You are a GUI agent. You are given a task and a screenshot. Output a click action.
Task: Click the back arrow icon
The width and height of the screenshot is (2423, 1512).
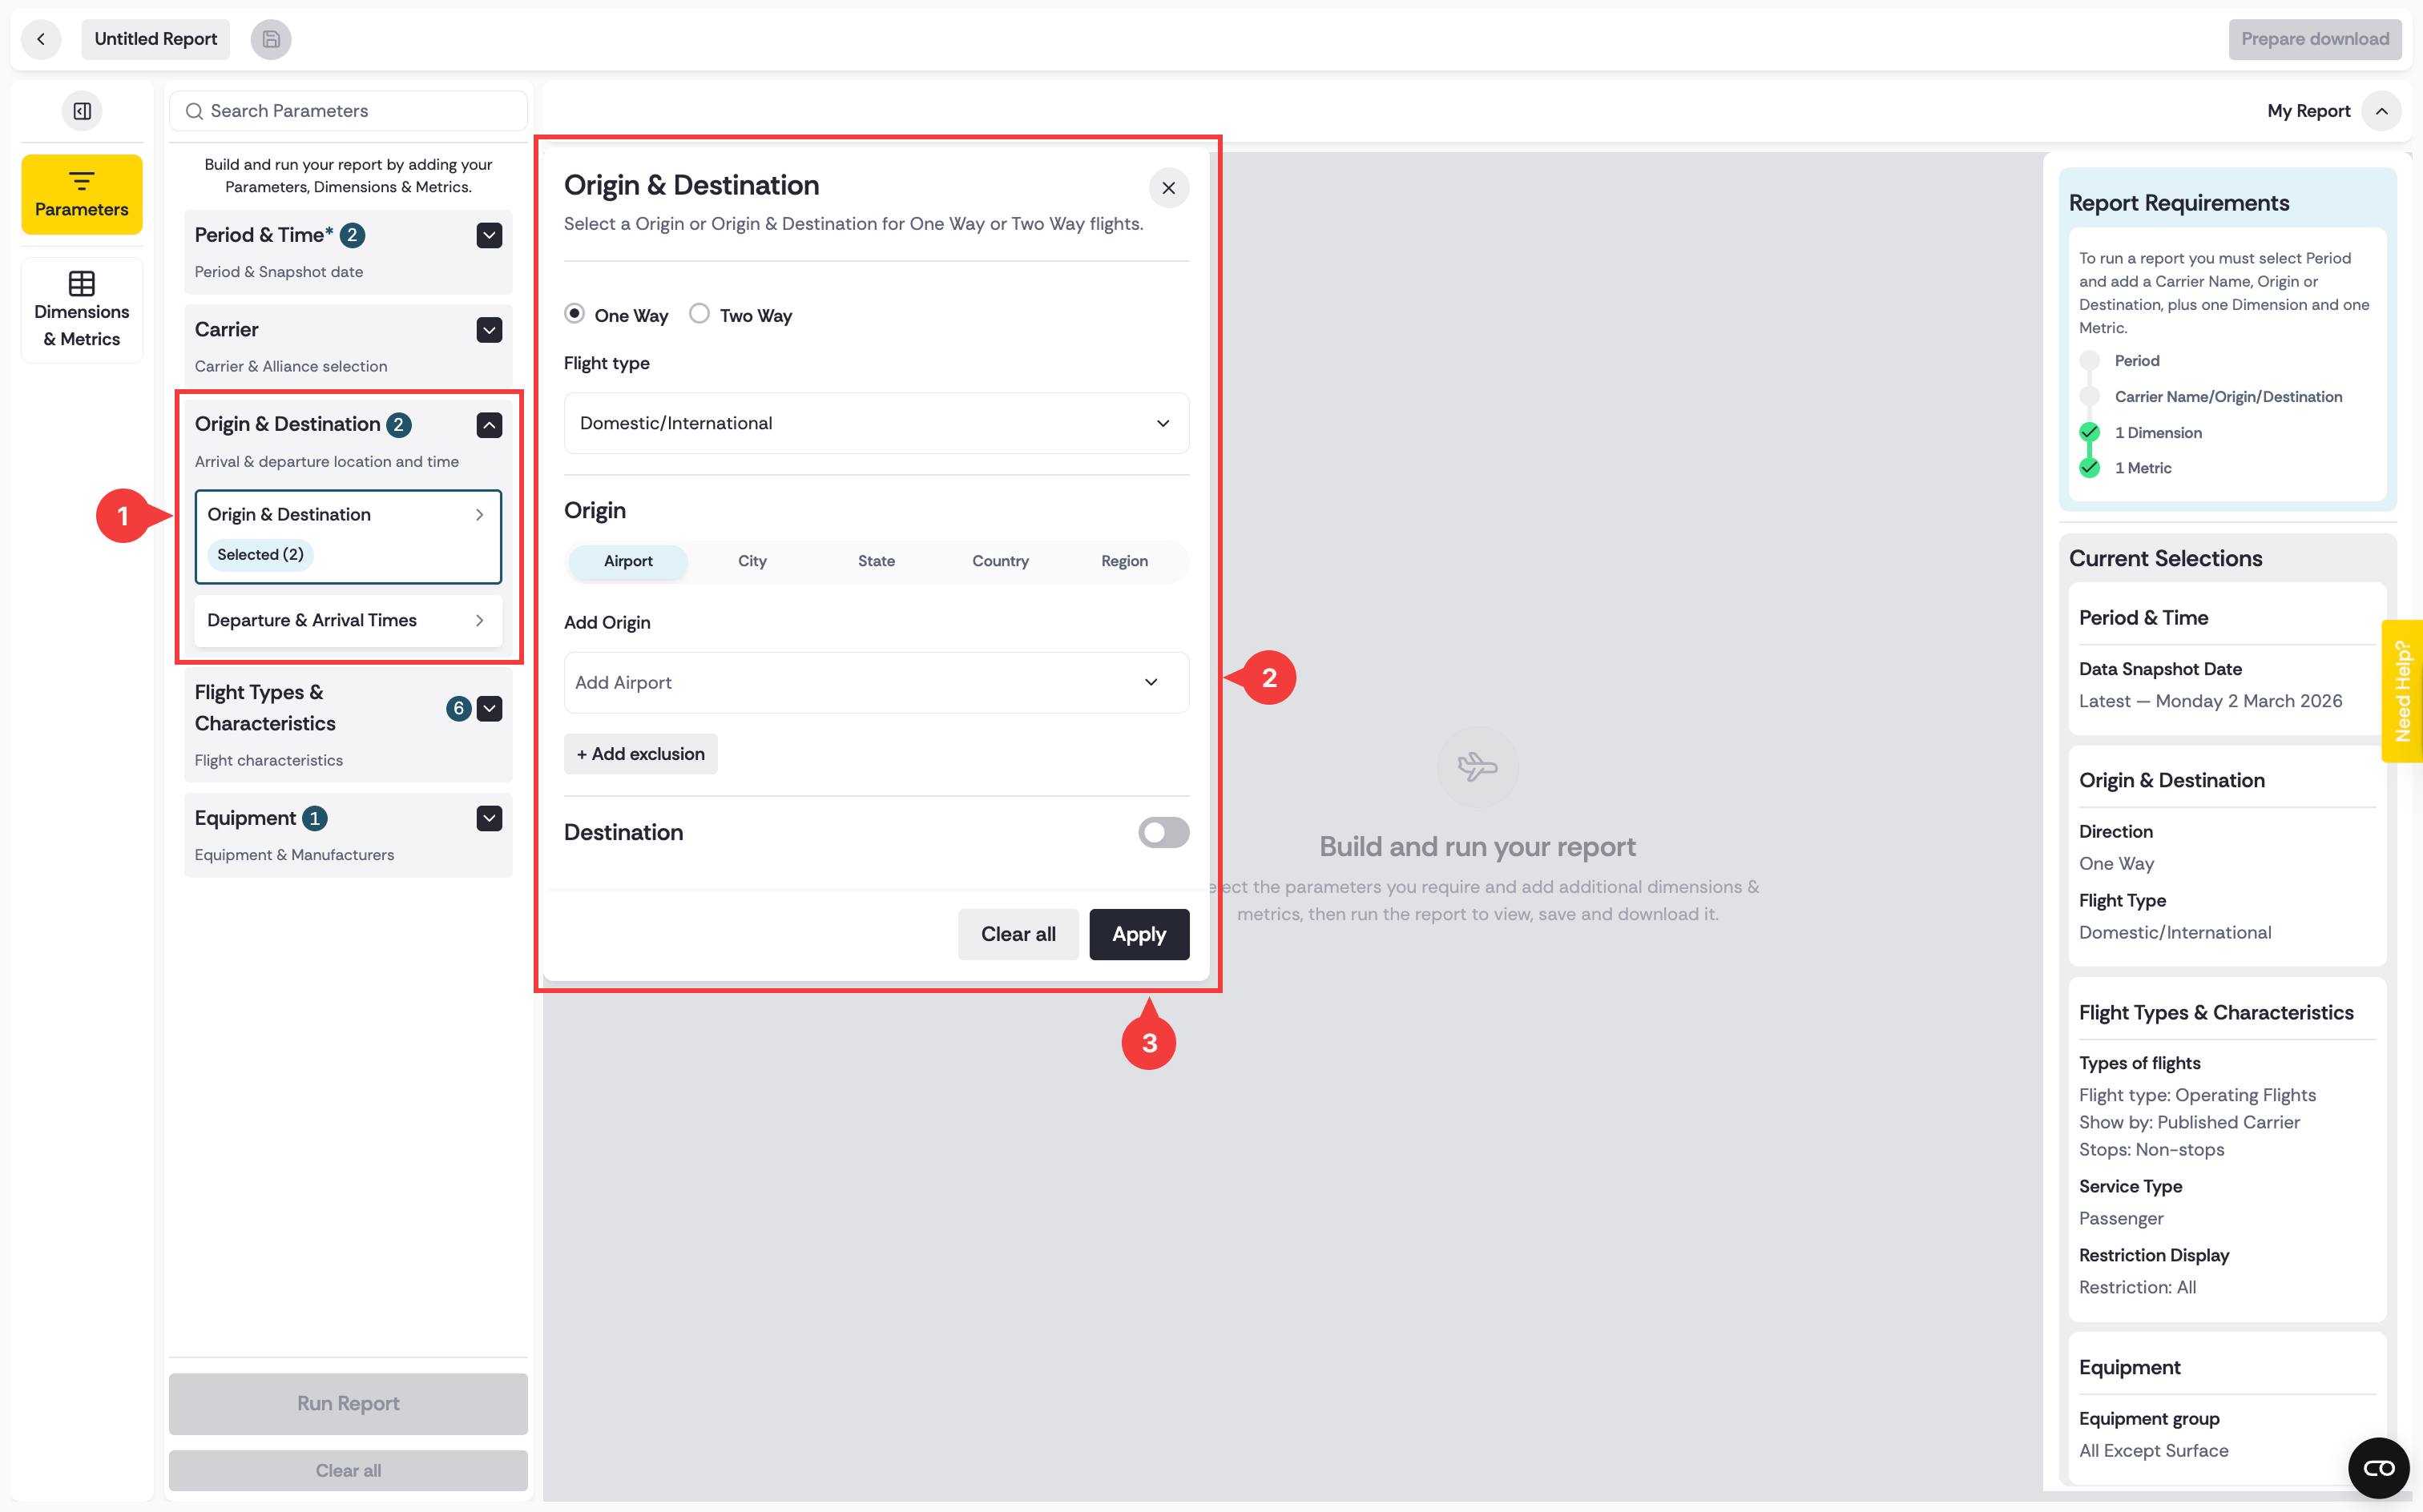pyautogui.click(x=41, y=39)
